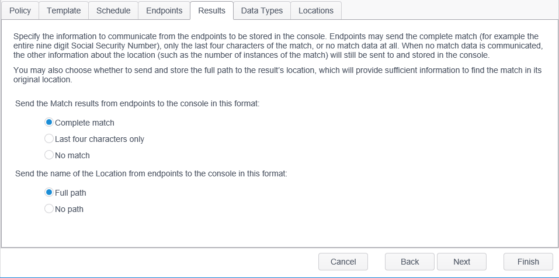Viewport: 559px width, 278px height.
Task: Go to the Schedule tab
Action: [114, 11]
